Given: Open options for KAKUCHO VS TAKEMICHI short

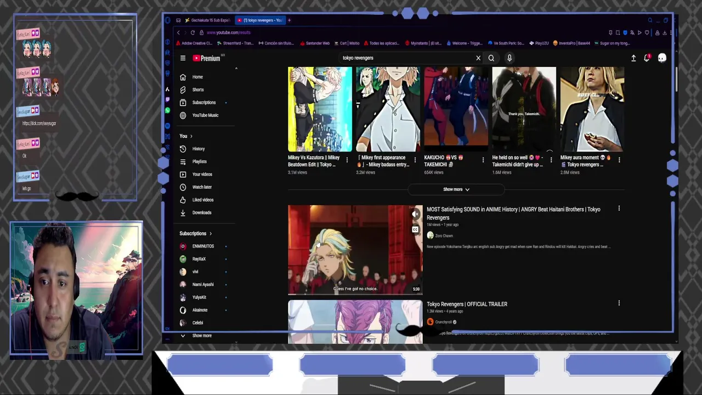Looking at the screenshot, I should click(x=483, y=160).
